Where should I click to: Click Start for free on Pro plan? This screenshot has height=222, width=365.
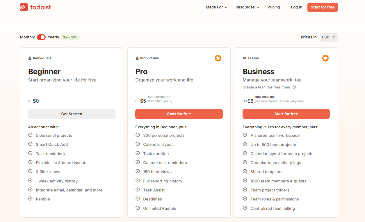click(x=179, y=114)
